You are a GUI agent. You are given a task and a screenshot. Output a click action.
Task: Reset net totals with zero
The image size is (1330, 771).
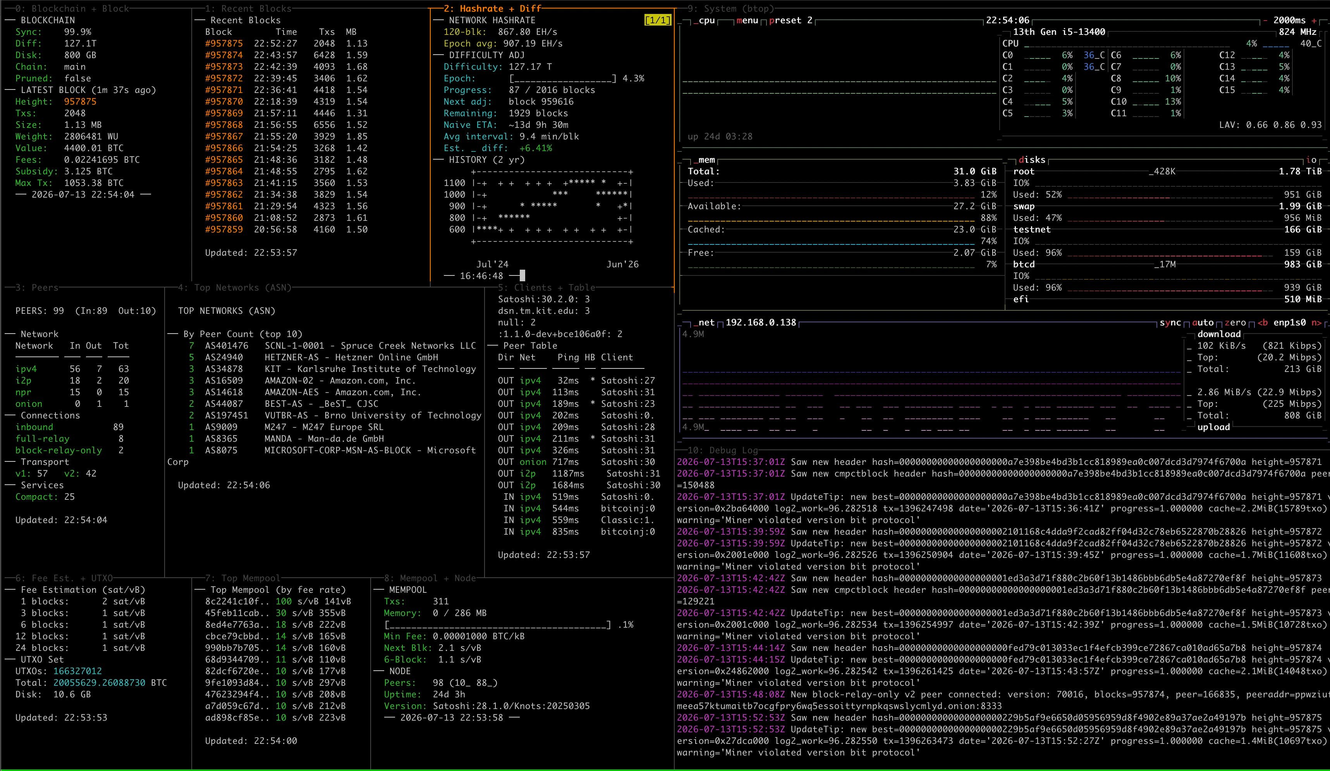coord(1235,323)
